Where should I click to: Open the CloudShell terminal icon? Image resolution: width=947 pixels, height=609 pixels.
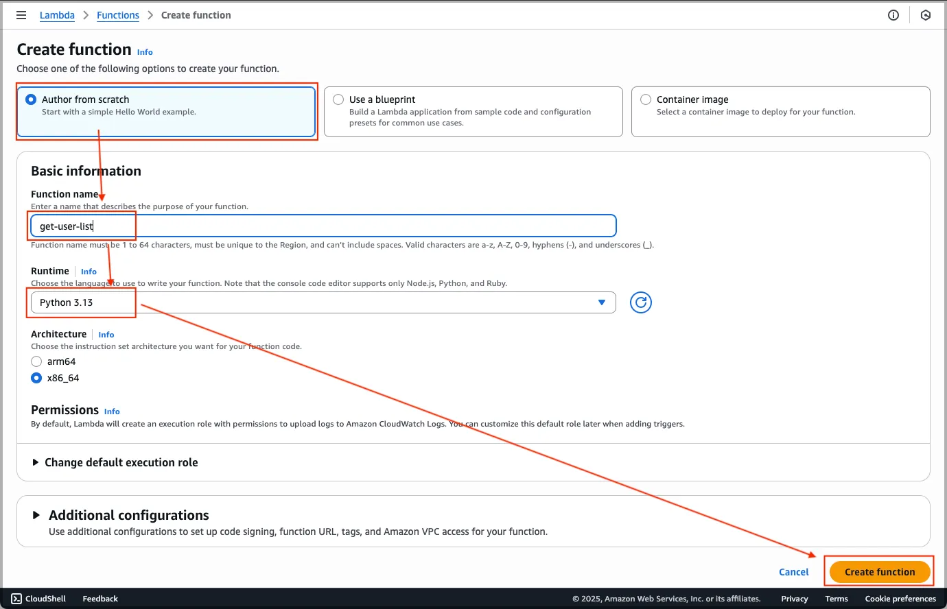tap(16, 599)
